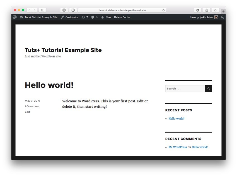
Task: Show all tabs overview icon
Action: coord(216,10)
